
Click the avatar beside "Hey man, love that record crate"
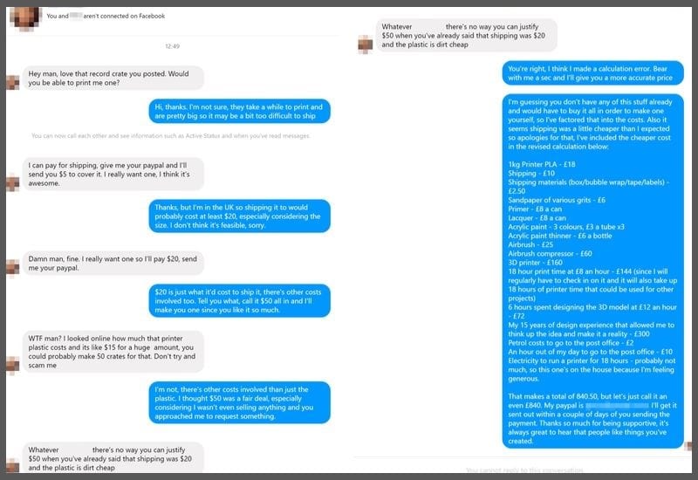click(x=13, y=82)
